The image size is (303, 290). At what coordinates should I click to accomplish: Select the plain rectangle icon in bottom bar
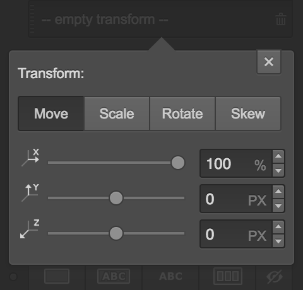(57, 276)
